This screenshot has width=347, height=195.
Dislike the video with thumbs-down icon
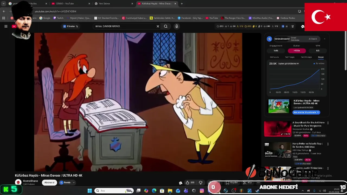(x=201, y=183)
